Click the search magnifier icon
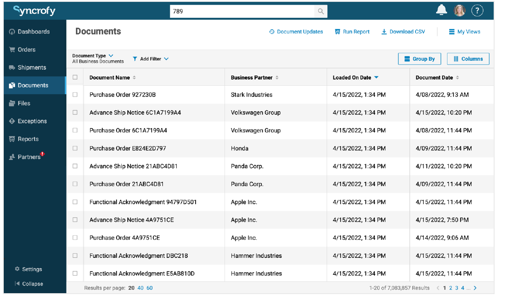Viewport: 513px width, 296px height. [321, 11]
